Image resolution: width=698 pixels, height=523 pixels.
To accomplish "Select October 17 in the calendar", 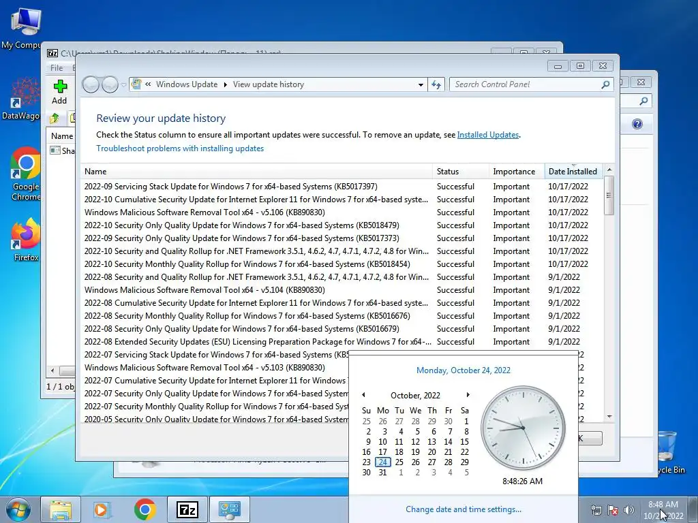I will point(383,452).
